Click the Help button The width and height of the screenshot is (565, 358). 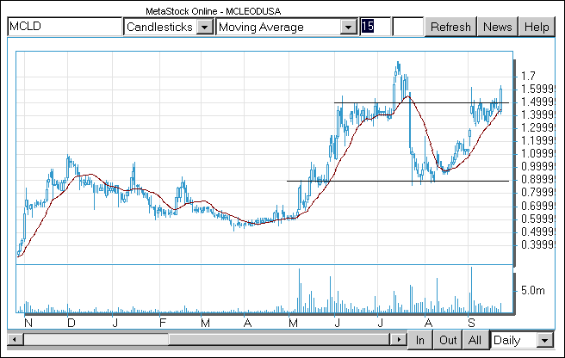(537, 27)
